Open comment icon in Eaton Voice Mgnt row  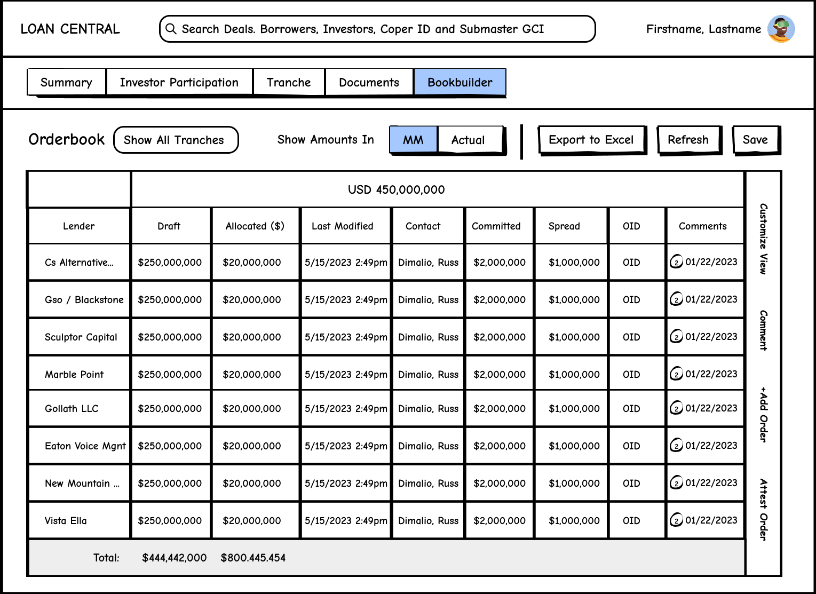pos(676,446)
